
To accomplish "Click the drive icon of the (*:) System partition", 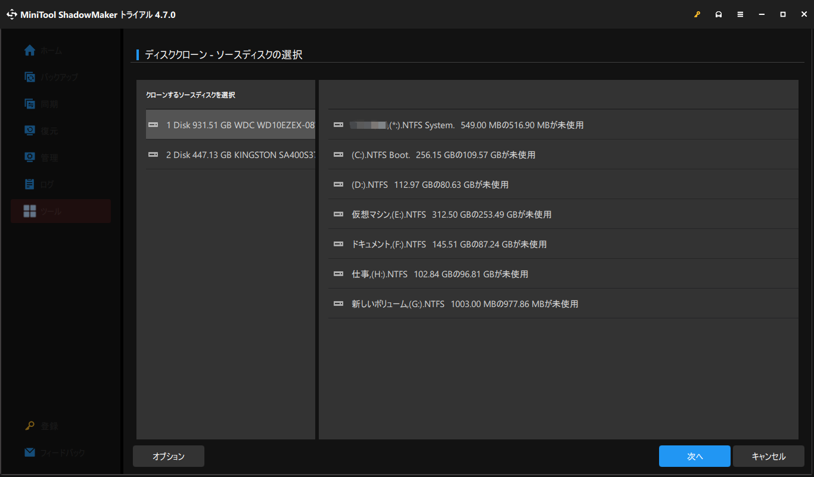I will coord(338,125).
